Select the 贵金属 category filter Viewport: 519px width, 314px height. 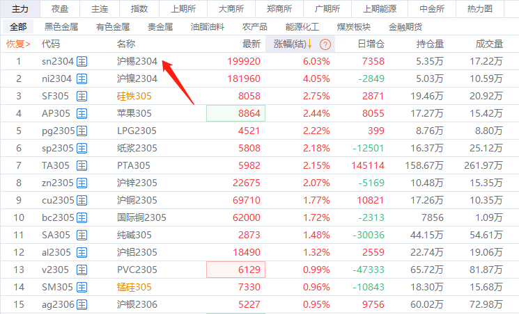[x=161, y=26]
